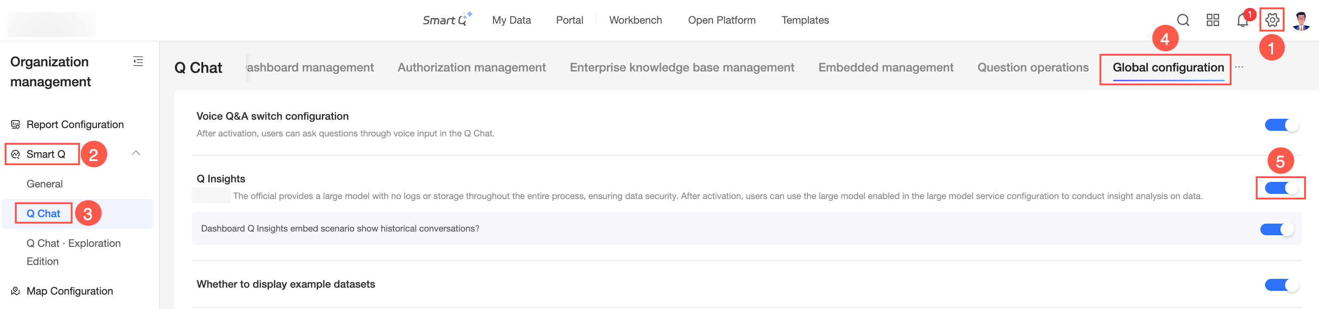Go to Workbench in top navigation
The width and height of the screenshot is (1319, 309).
635,20
